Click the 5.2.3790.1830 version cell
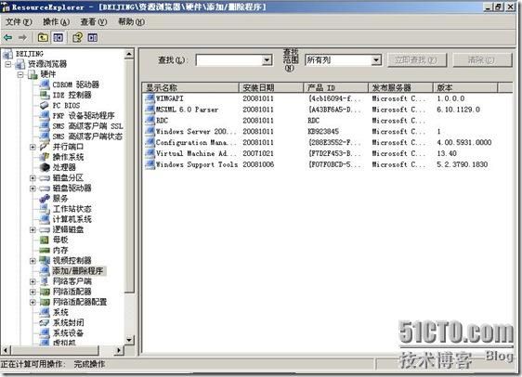Screen dimensions: 522x377 click(x=462, y=164)
